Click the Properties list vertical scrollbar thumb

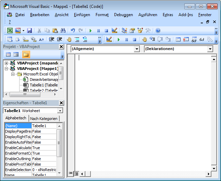pos(59,143)
